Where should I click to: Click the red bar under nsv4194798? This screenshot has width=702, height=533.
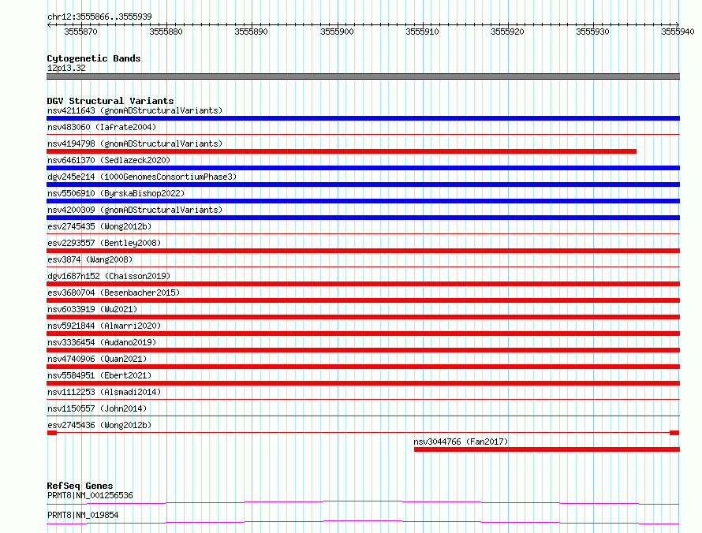point(342,151)
